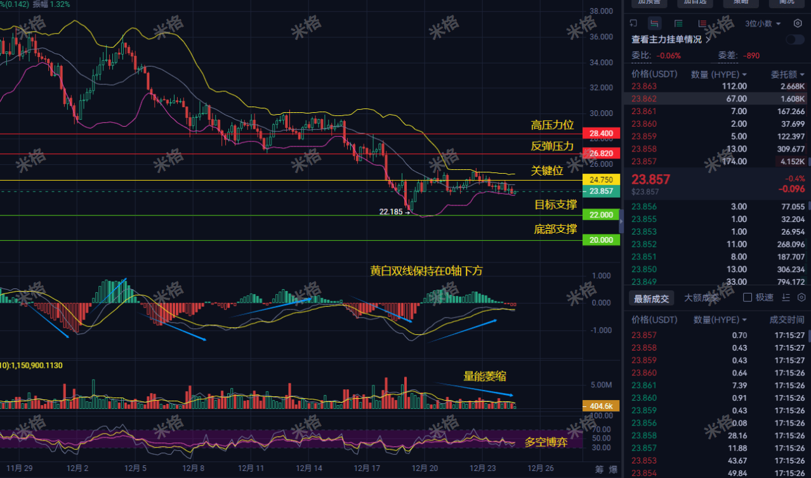
Task: Switch to red sell-orders-only book view icon
Action: (702, 23)
